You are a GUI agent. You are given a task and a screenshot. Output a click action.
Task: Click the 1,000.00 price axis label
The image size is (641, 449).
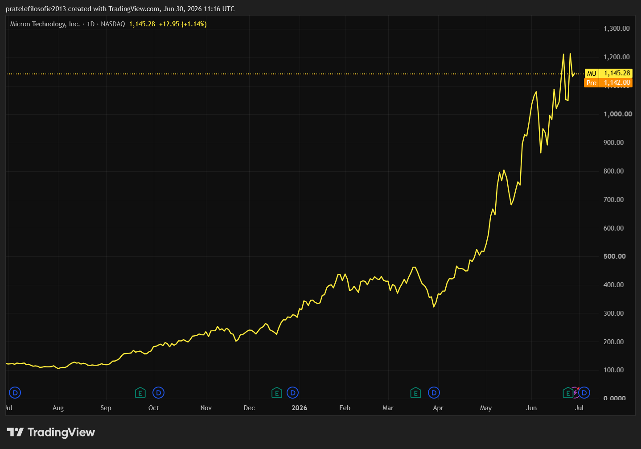coord(618,114)
